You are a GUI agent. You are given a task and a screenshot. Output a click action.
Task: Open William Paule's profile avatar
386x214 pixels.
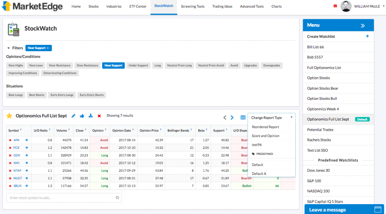tap(346, 6)
